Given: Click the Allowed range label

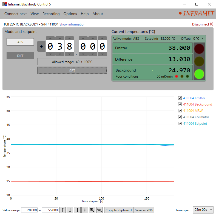Looking at the screenshot, I should click(72, 62).
